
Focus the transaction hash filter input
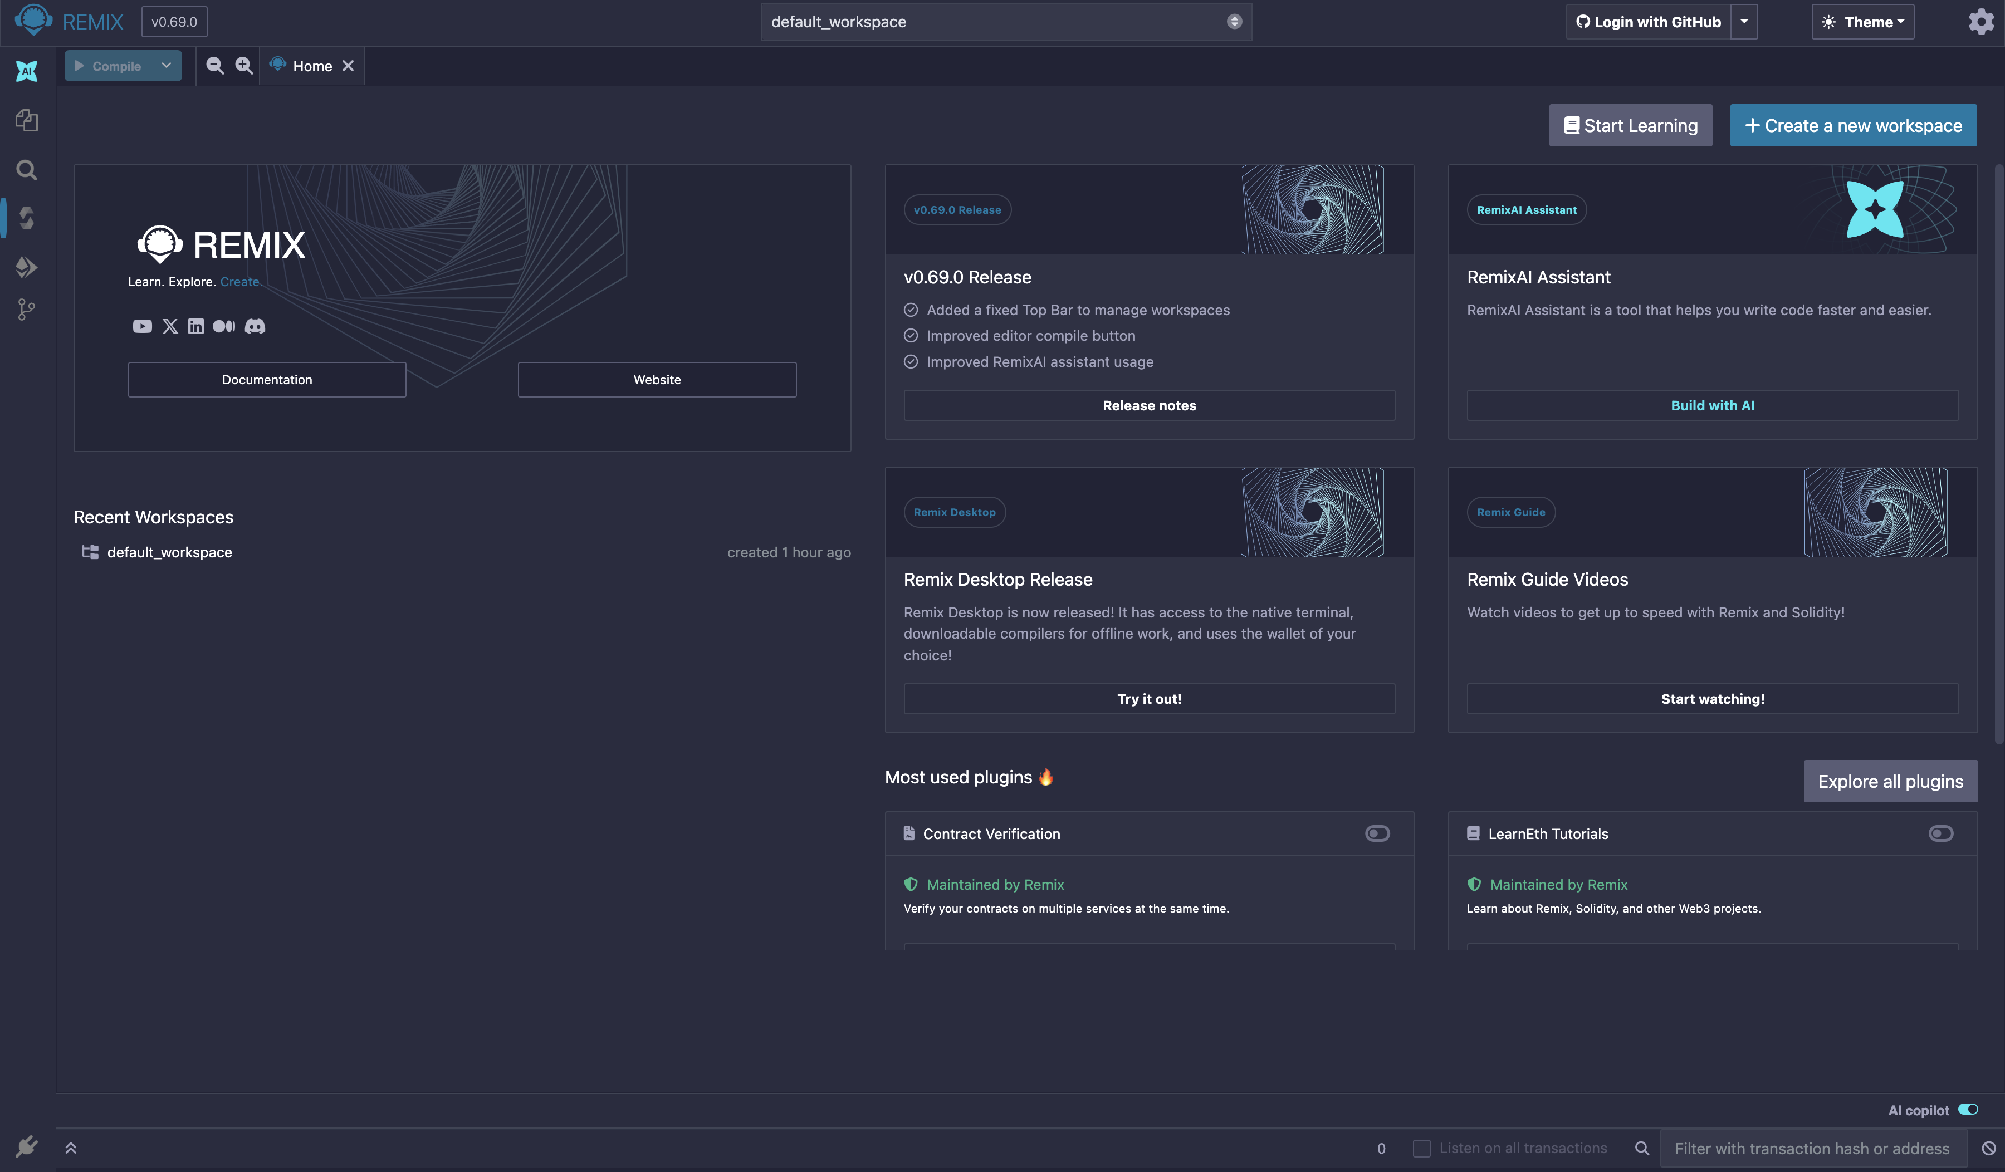tap(1813, 1148)
